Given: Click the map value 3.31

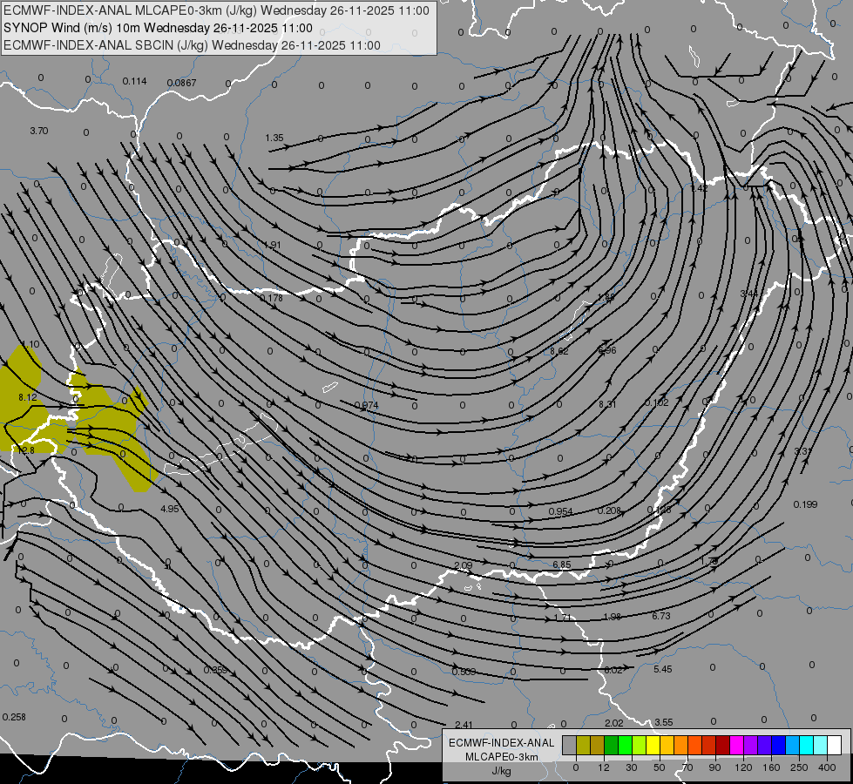Looking at the screenshot, I should [803, 451].
